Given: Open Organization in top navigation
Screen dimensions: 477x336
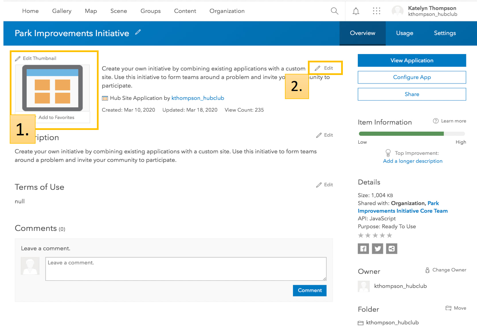Looking at the screenshot, I should pos(227,11).
